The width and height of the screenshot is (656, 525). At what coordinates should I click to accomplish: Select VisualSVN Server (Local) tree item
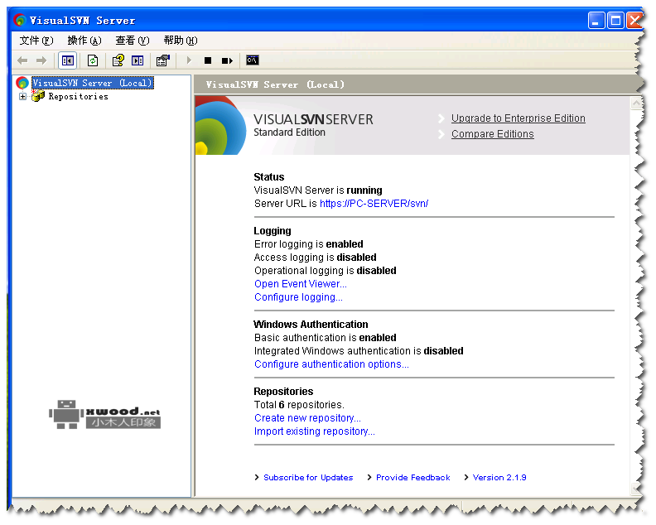(93, 83)
